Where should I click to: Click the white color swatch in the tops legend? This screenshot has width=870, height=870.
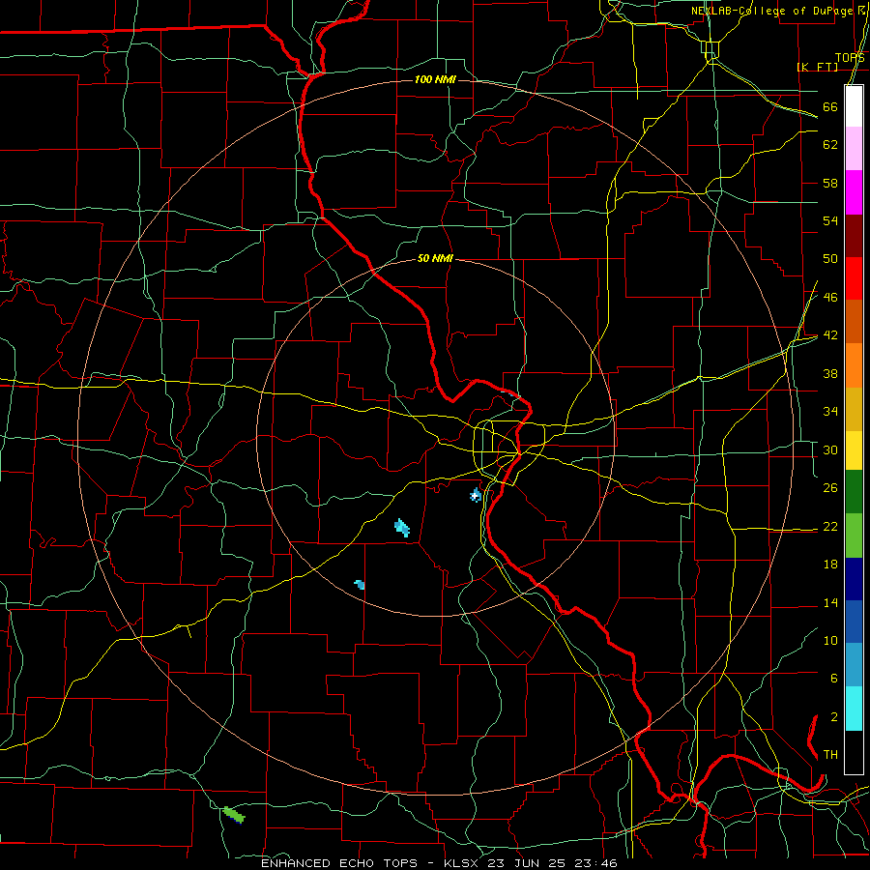click(854, 106)
